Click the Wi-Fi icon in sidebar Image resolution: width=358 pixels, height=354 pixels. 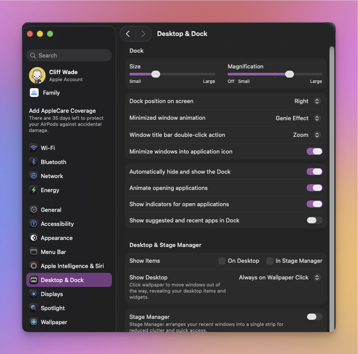coord(33,148)
